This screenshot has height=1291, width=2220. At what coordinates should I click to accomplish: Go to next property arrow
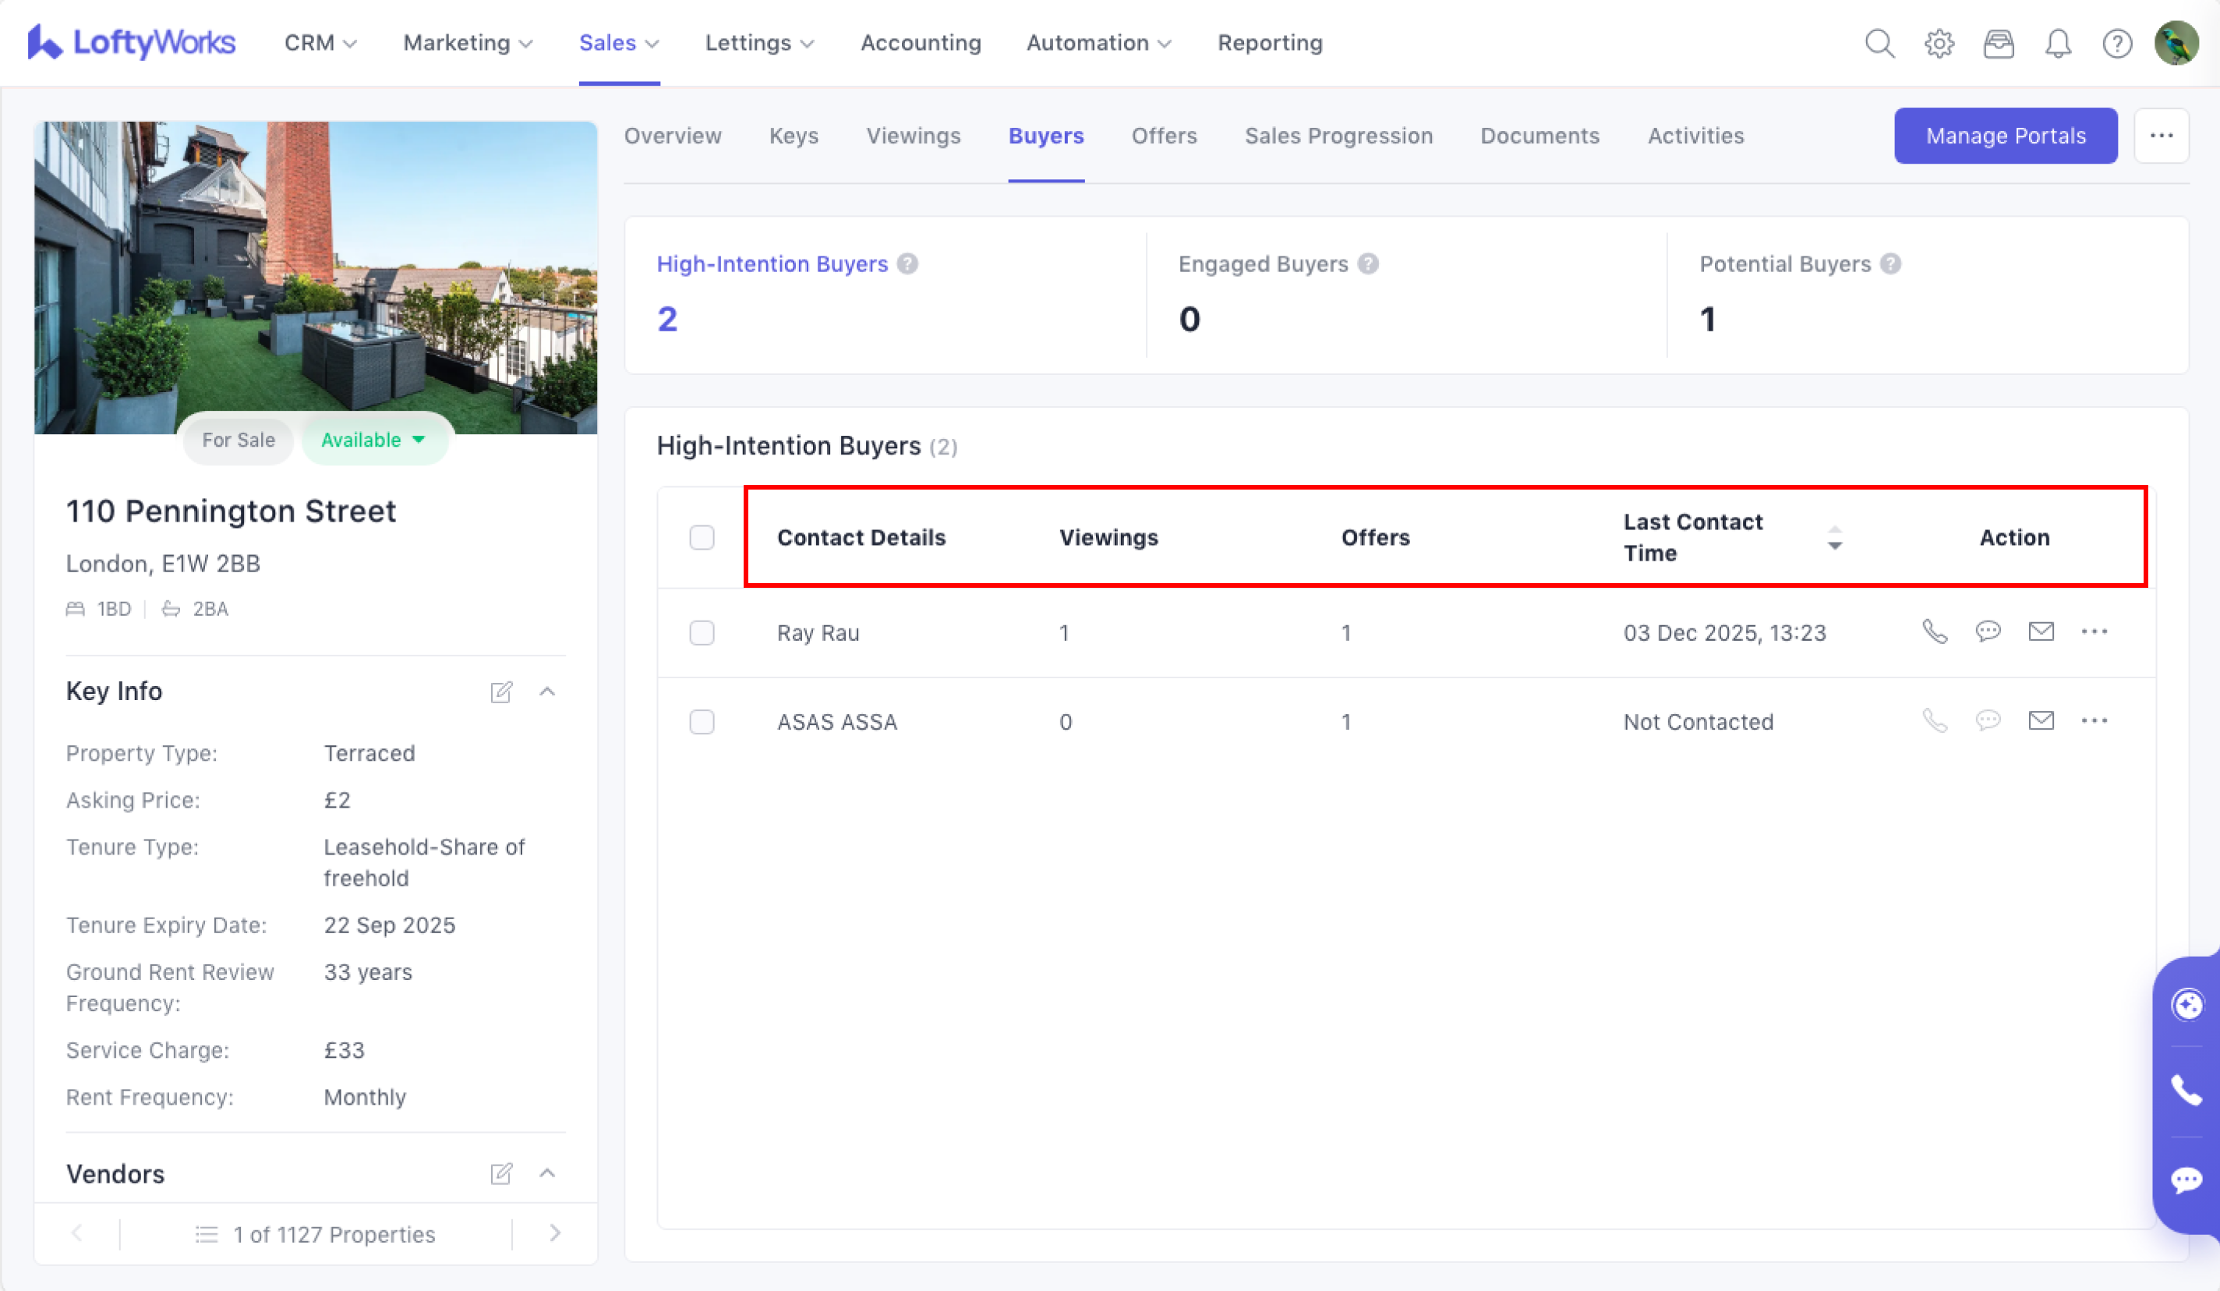point(555,1233)
